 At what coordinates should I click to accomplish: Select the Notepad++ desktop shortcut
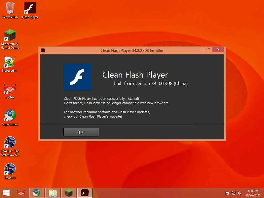[10, 64]
